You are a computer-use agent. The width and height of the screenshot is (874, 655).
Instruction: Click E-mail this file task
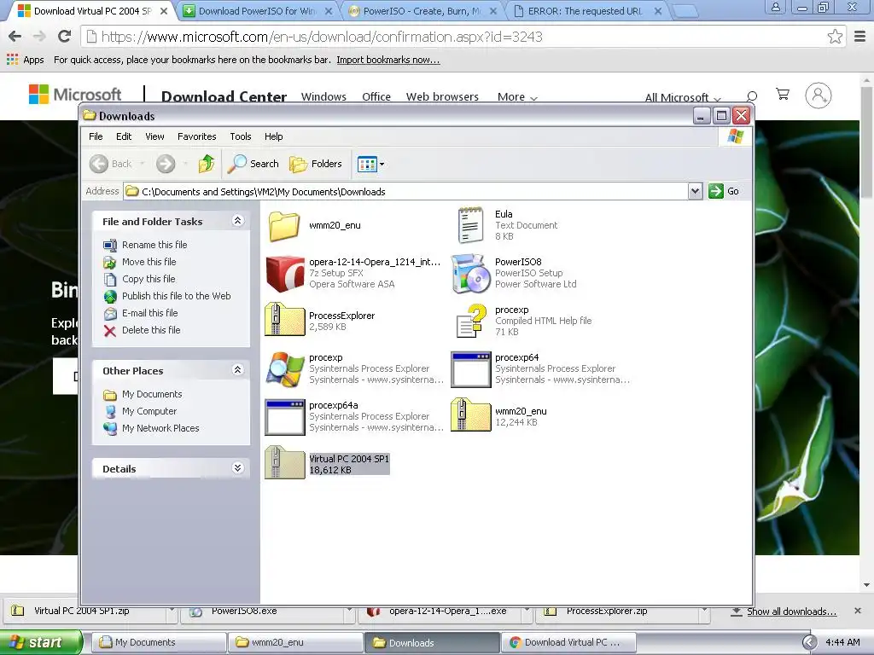[150, 313]
